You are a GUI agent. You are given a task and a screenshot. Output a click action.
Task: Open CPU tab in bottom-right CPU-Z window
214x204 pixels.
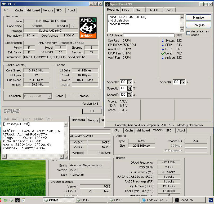(x=117, y=130)
